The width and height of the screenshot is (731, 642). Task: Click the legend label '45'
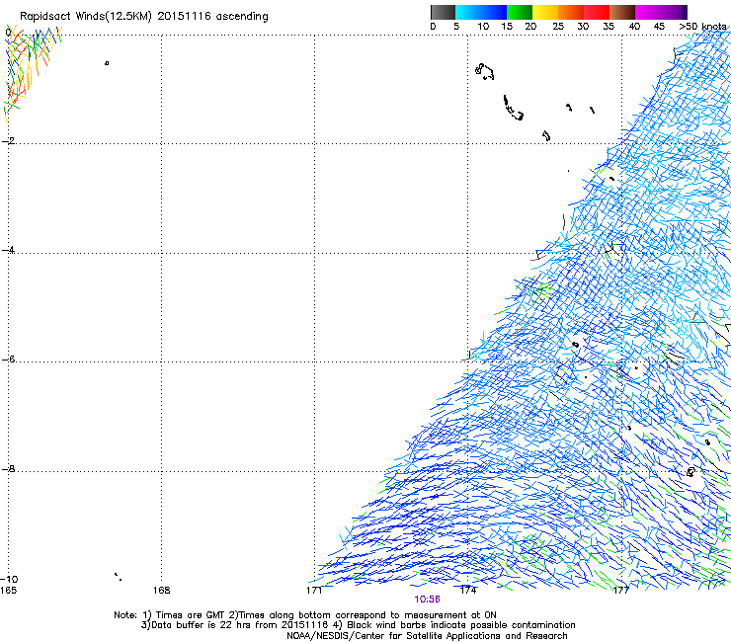659,27
